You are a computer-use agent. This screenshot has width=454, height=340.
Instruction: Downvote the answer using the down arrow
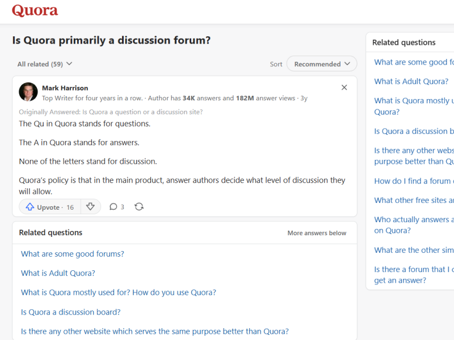(x=90, y=207)
